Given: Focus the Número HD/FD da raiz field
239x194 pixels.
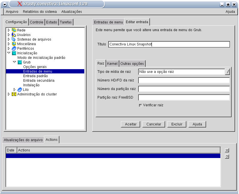Looking at the screenshot, I should [184, 80].
